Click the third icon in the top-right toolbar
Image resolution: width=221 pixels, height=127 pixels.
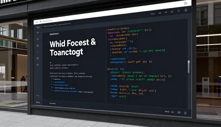click(x=166, y=12)
